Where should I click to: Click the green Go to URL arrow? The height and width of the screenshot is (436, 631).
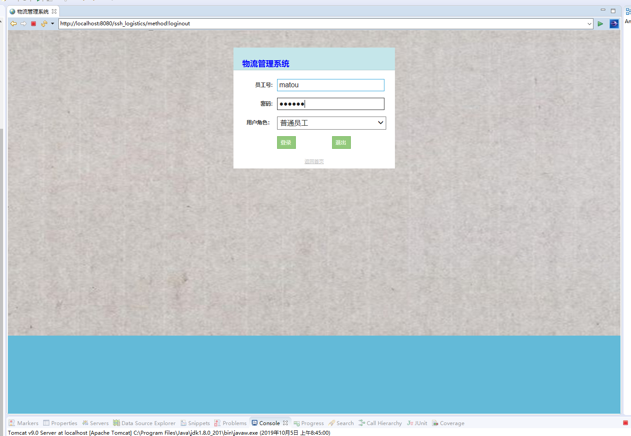pos(600,24)
